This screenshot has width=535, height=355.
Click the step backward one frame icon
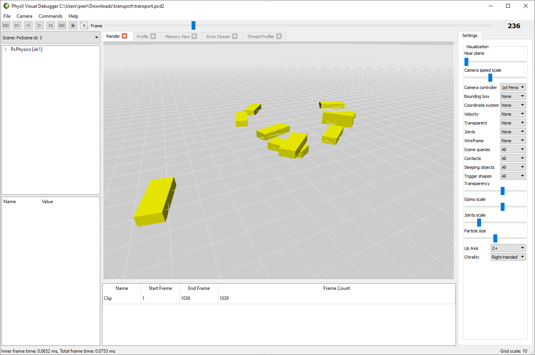(28, 25)
